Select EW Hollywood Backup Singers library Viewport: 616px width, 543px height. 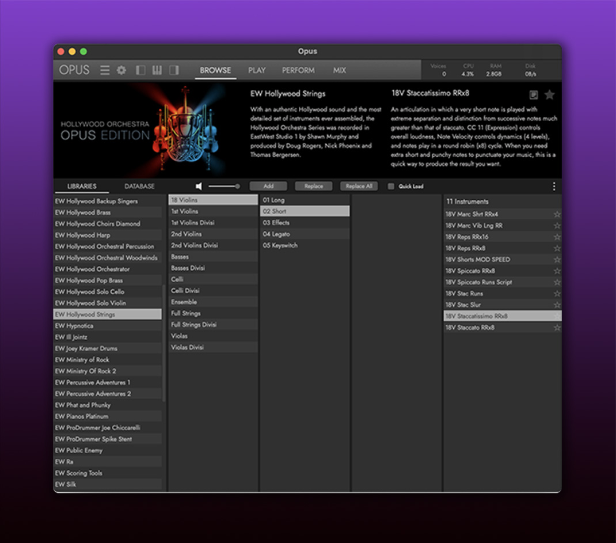click(108, 201)
